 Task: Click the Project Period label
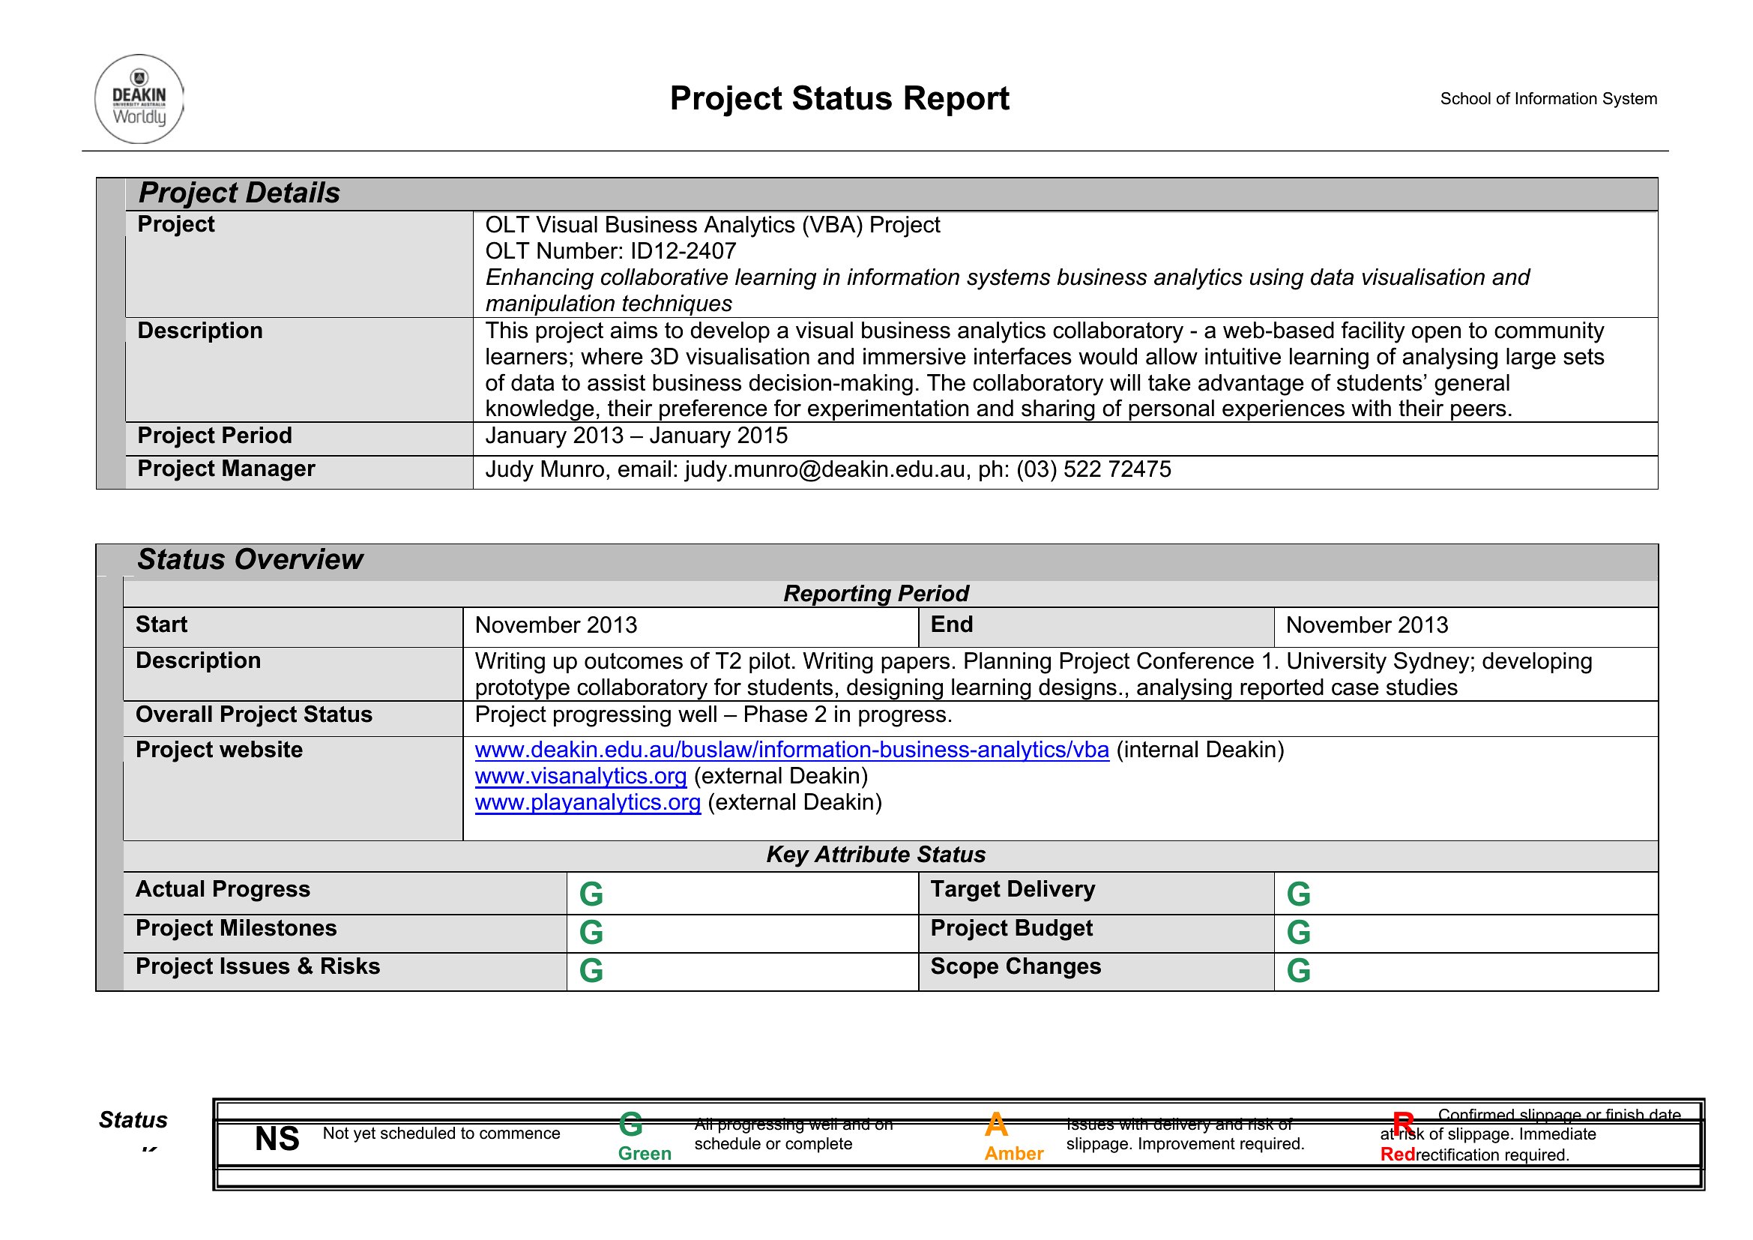(214, 436)
